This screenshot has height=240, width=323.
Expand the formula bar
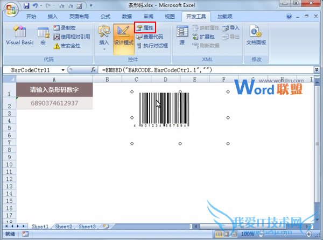click(x=317, y=70)
